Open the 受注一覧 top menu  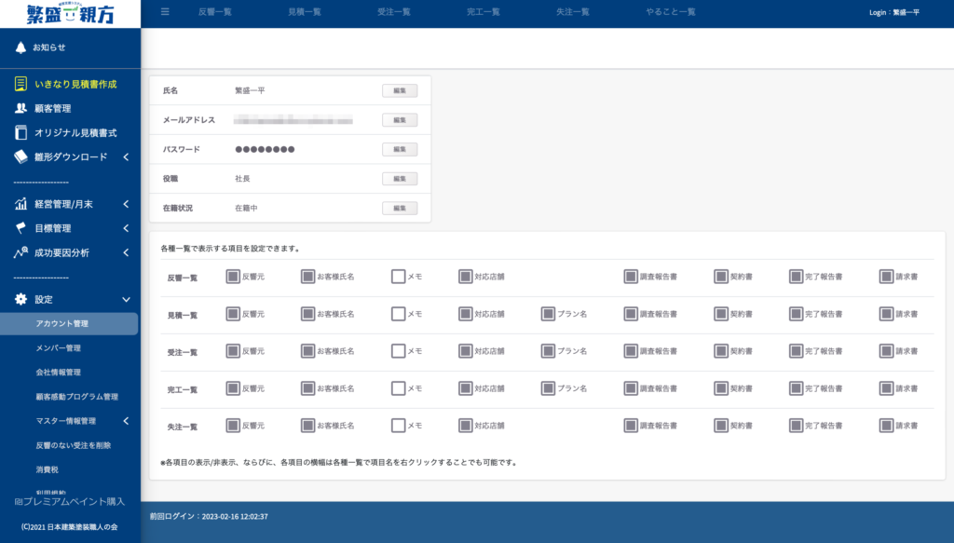coord(394,12)
